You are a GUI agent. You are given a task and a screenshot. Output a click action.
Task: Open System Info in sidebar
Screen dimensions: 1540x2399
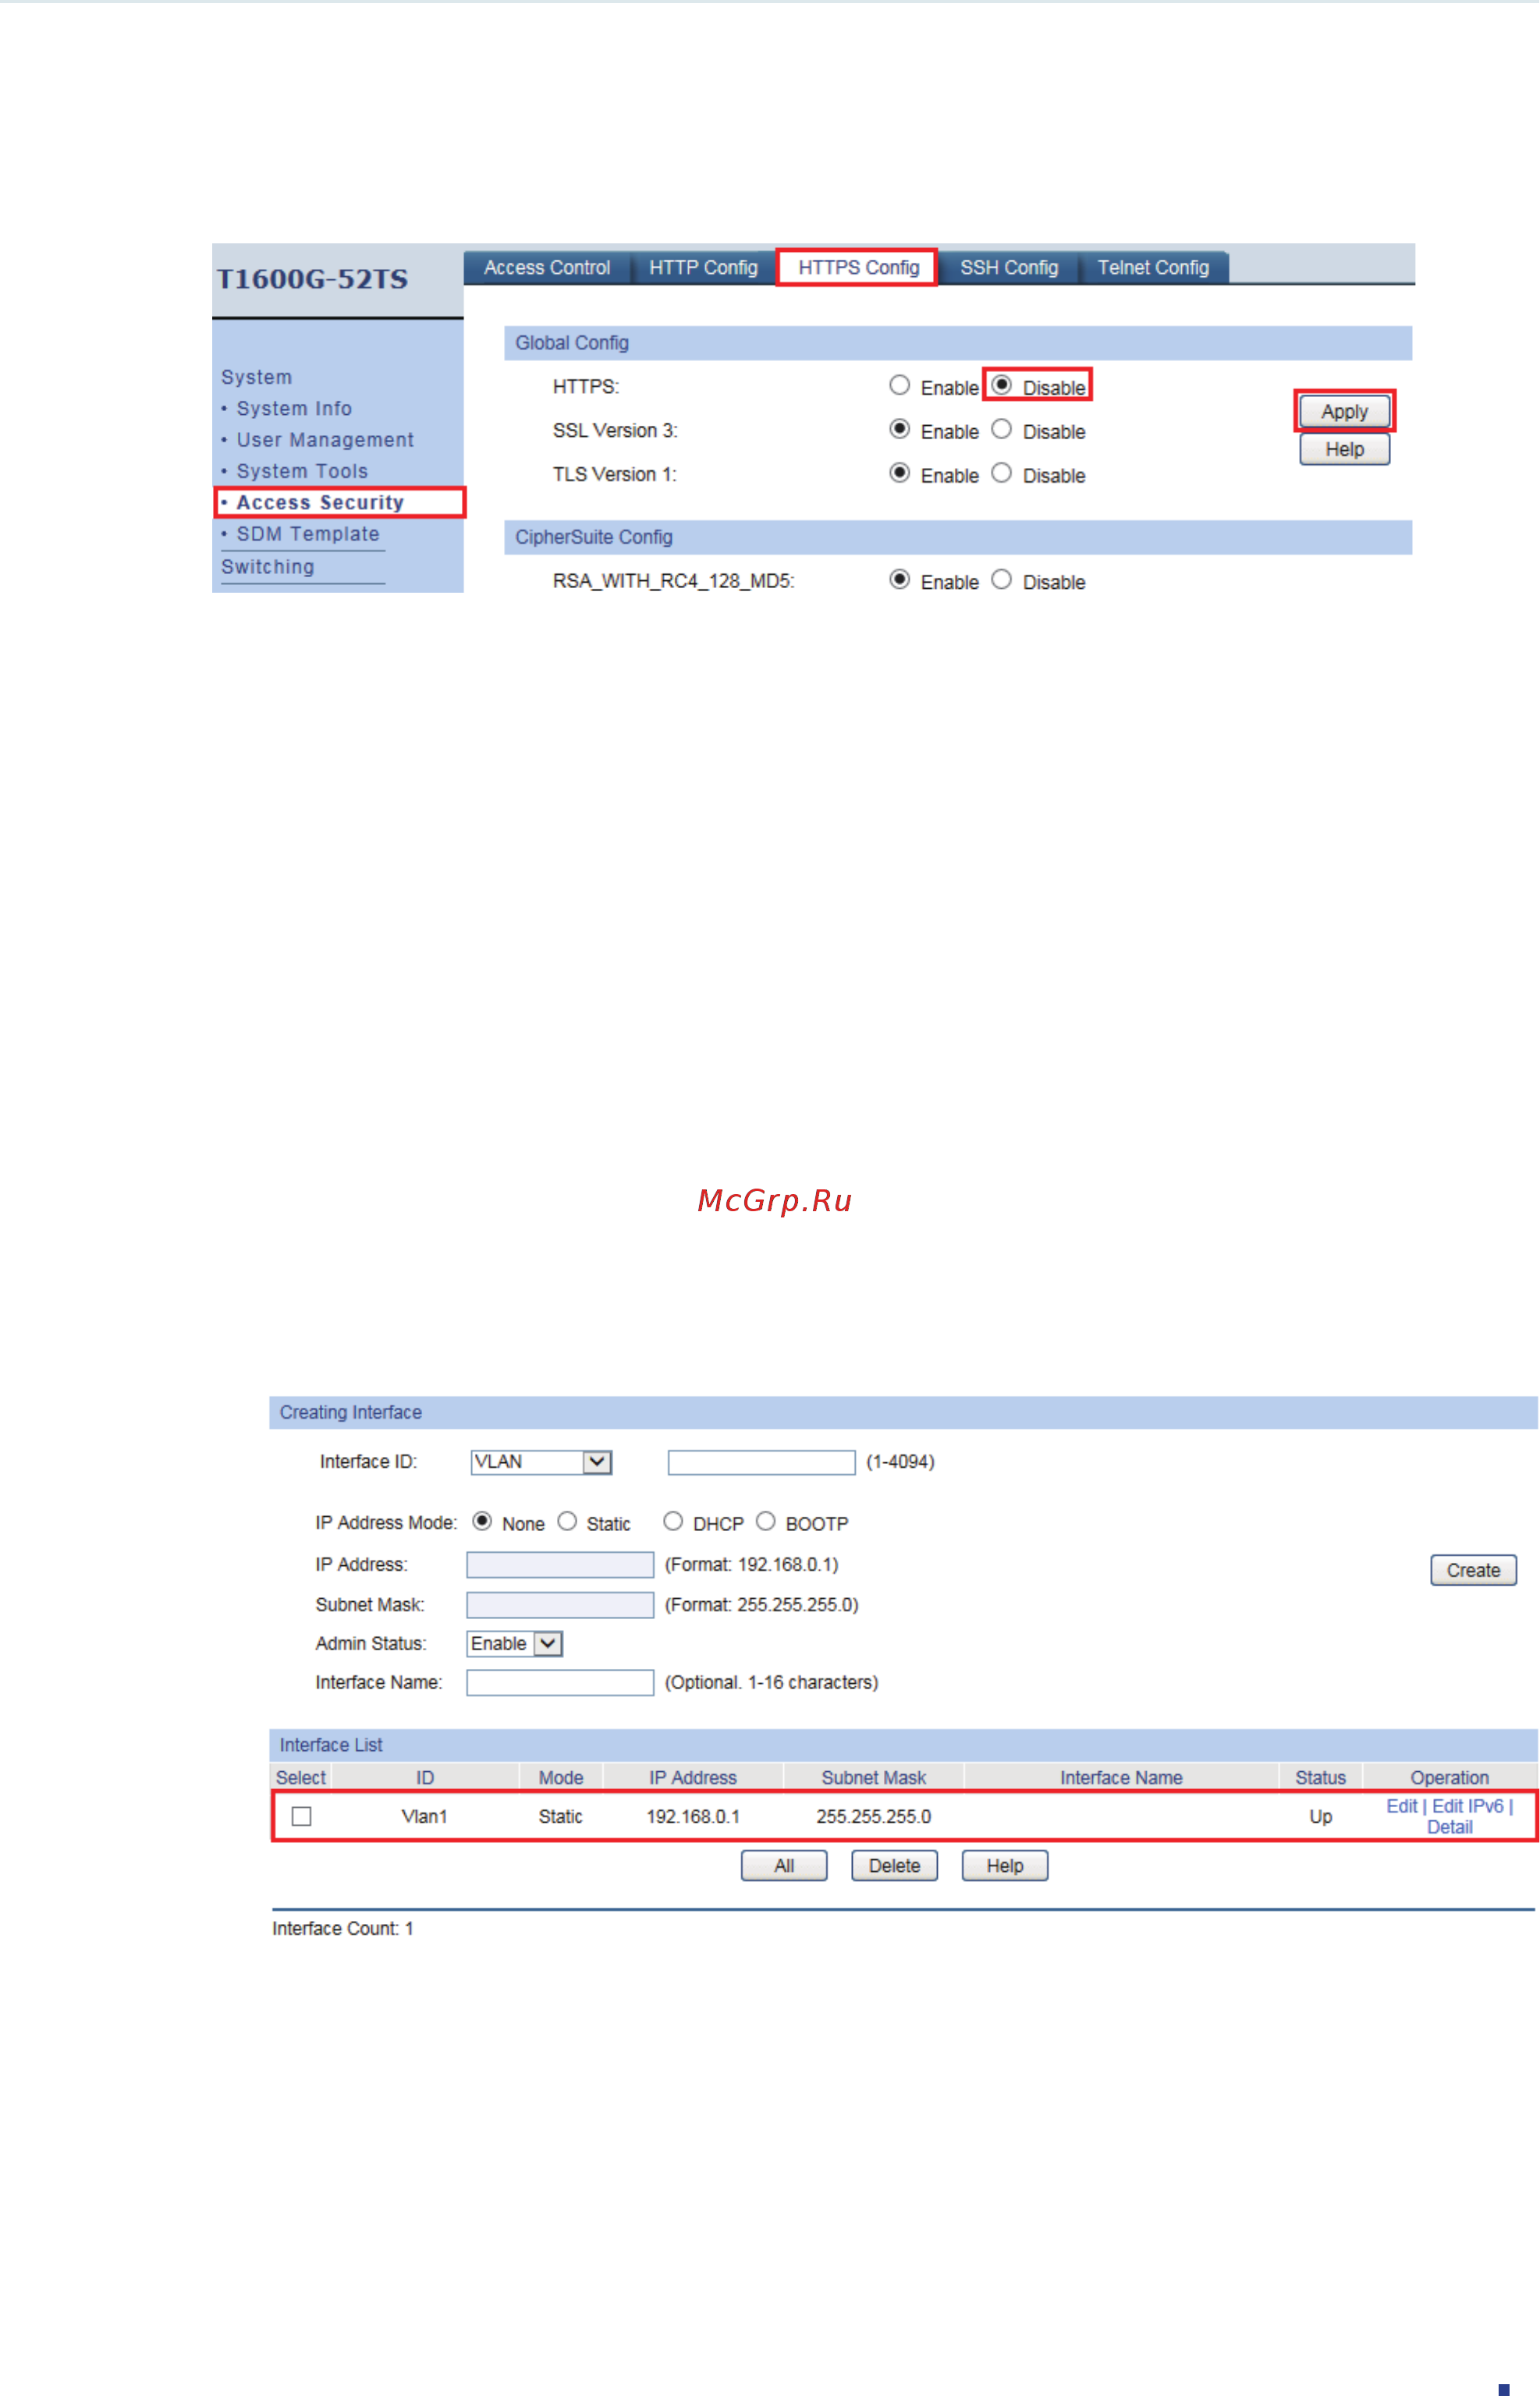point(294,409)
